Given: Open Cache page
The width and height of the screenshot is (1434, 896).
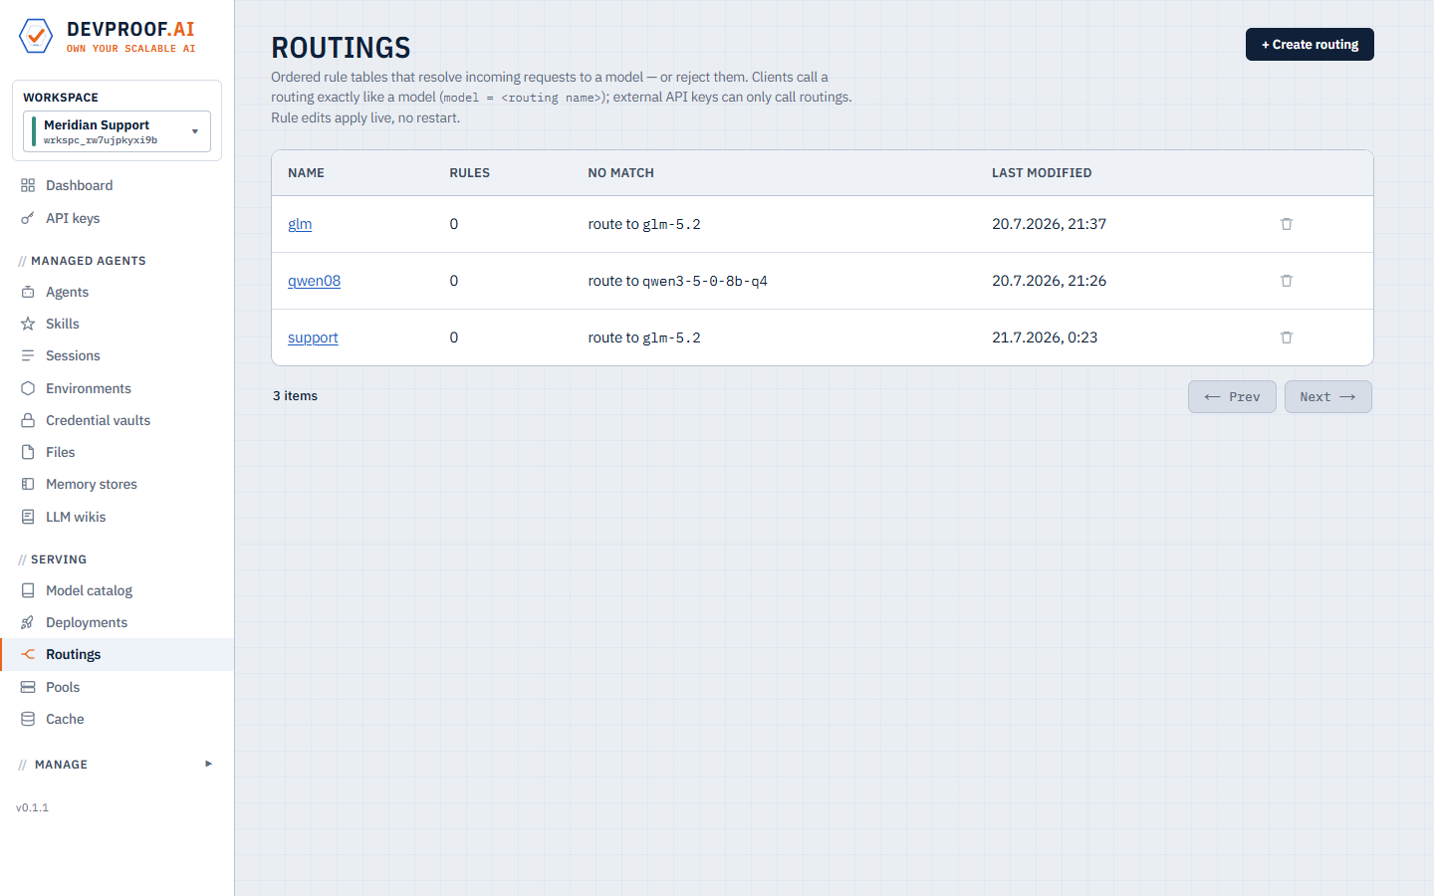Looking at the screenshot, I should pyautogui.click(x=117, y=719).
